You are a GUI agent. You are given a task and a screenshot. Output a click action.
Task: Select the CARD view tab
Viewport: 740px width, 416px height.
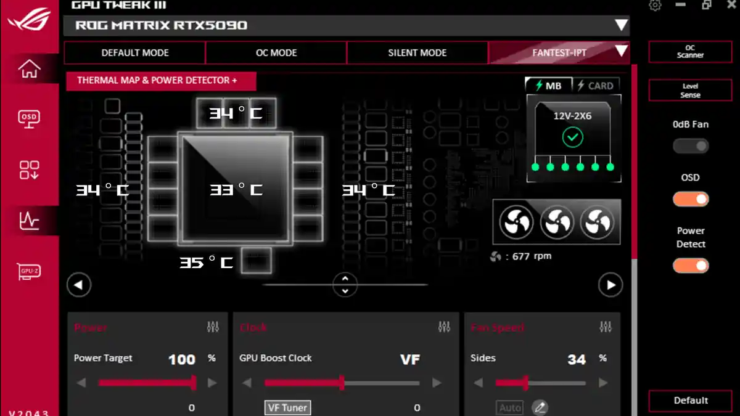click(596, 85)
